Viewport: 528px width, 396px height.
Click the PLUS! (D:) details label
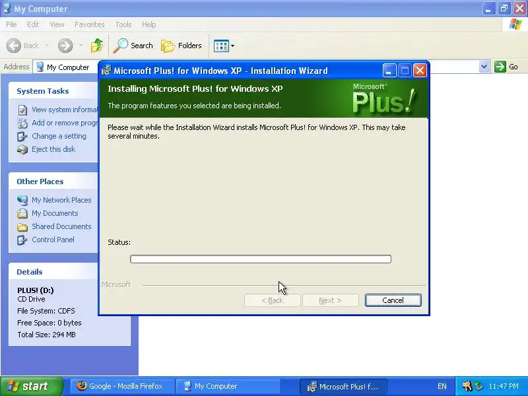[x=36, y=290]
